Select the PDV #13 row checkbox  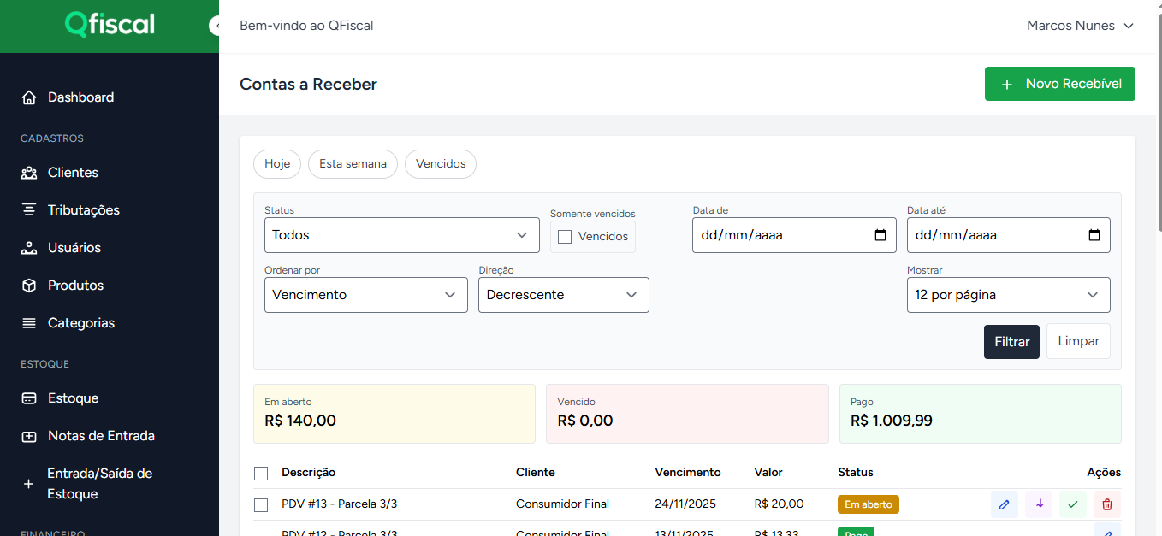point(261,505)
